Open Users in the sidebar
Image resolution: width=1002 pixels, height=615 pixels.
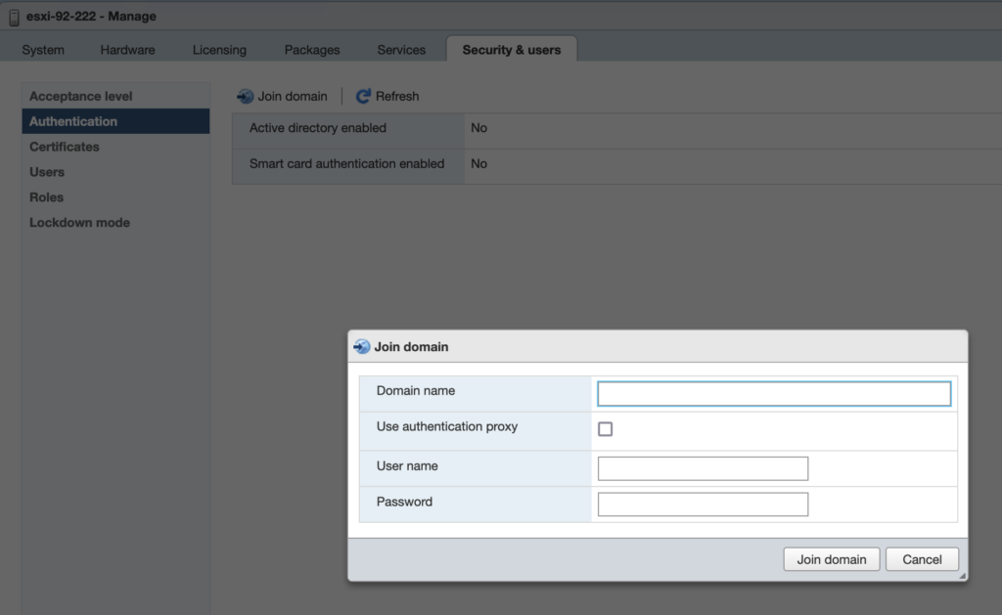(x=47, y=172)
